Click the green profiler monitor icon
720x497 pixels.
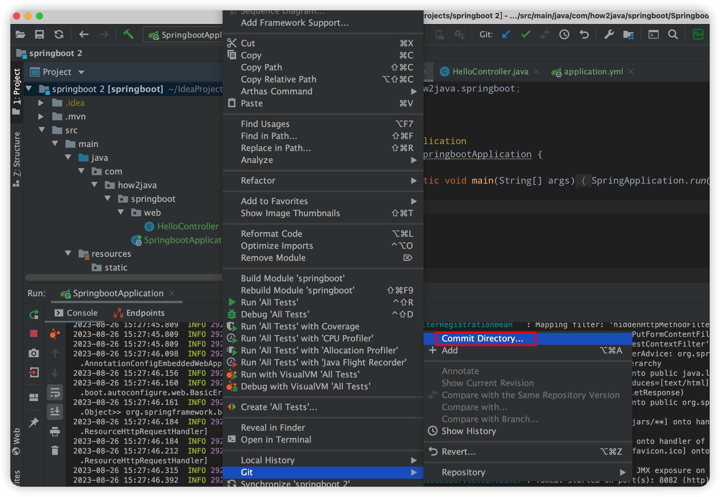click(x=698, y=34)
